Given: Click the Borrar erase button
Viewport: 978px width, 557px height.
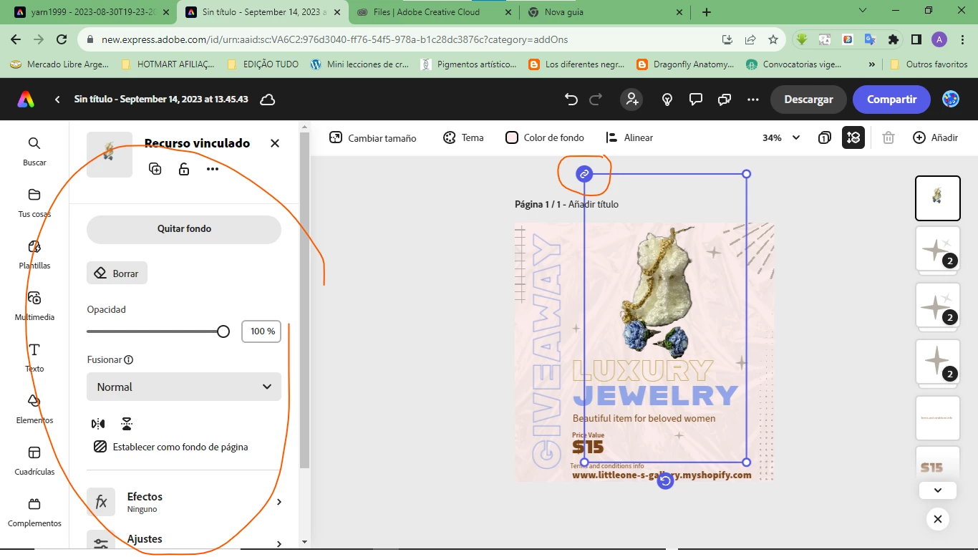Looking at the screenshot, I should (117, 273).
